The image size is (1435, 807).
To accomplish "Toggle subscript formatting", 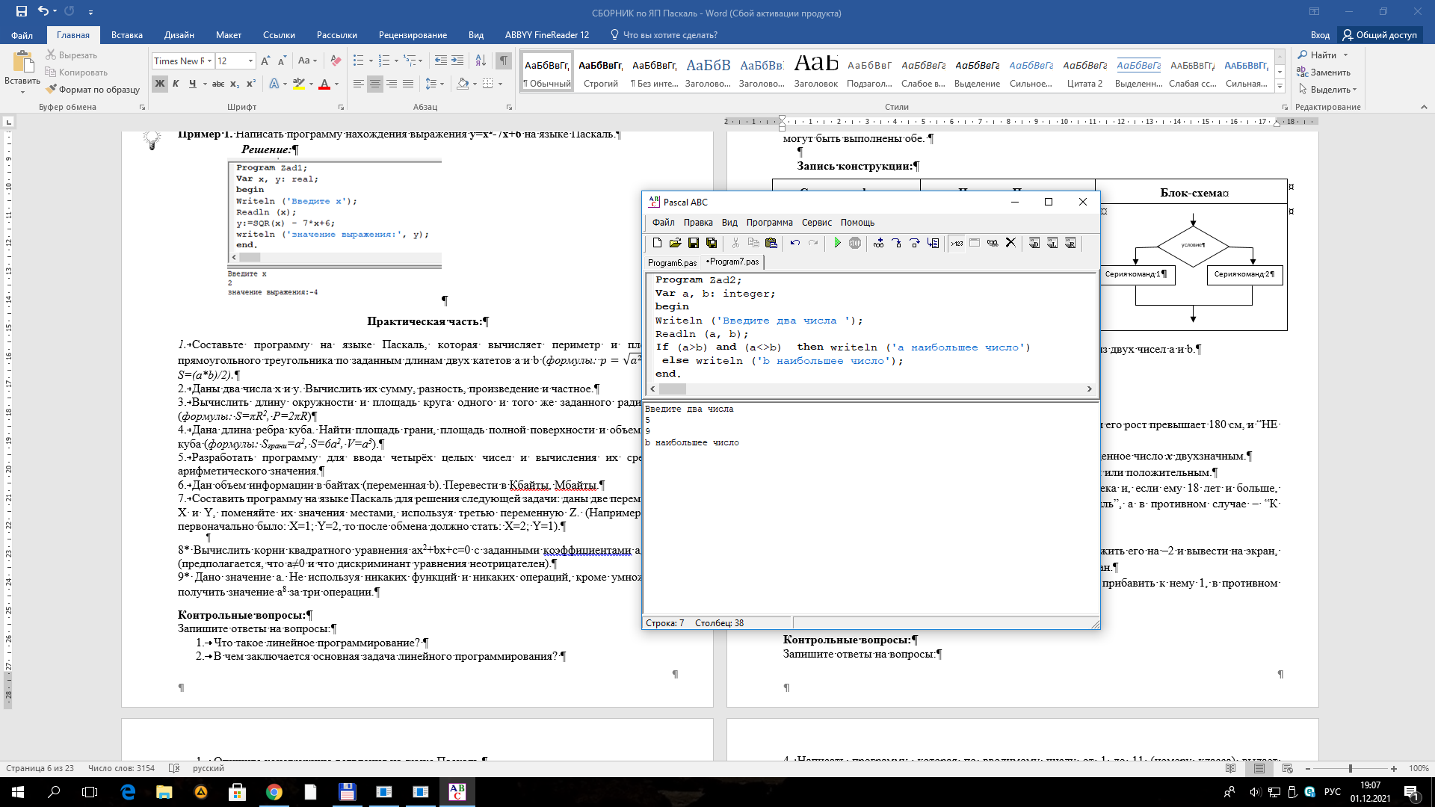I will [235, 84].
